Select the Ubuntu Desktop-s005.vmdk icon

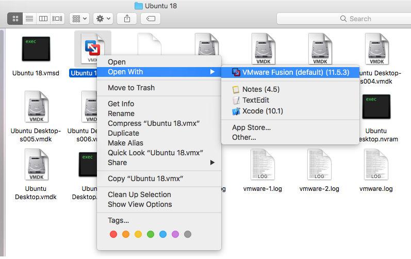pyautogui.click(x=37, y=107)
